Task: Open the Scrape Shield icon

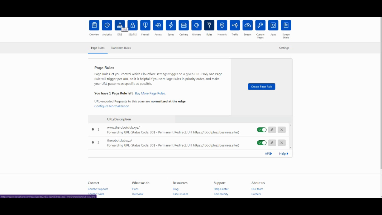Action: point(286,25)
